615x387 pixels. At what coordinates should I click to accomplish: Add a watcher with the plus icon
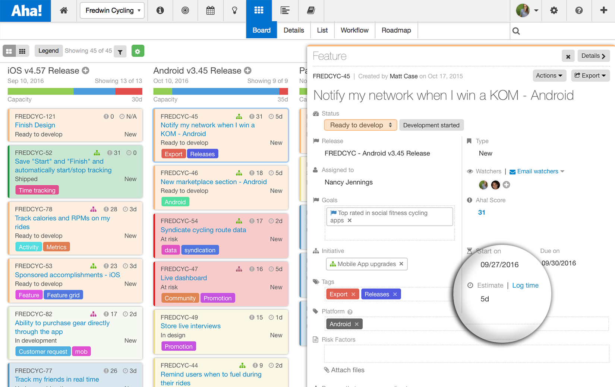click(x=506, y=185)
